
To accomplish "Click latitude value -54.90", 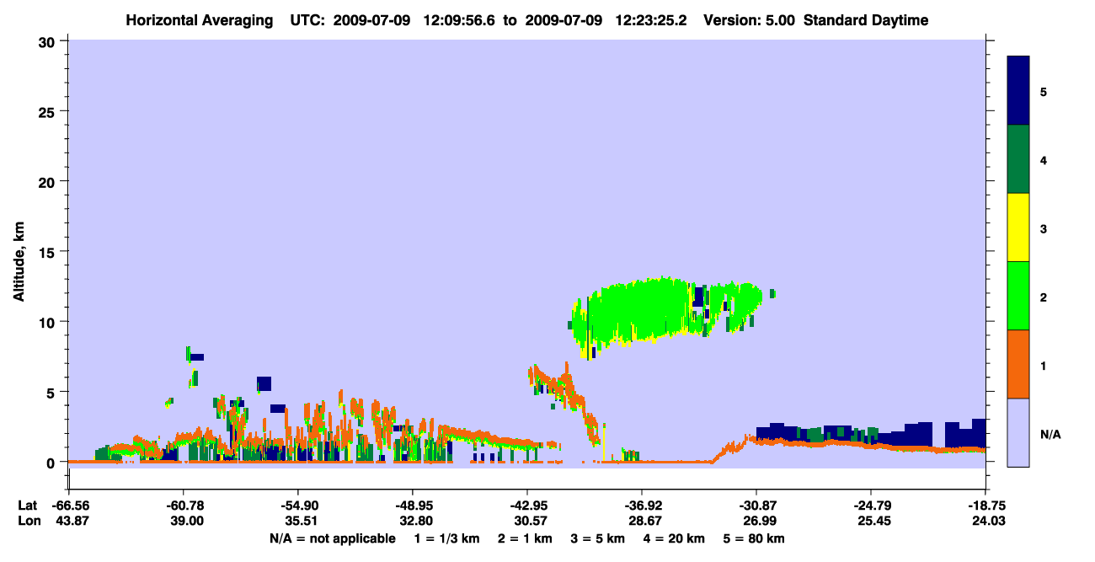I will click(x=298, y=506).
